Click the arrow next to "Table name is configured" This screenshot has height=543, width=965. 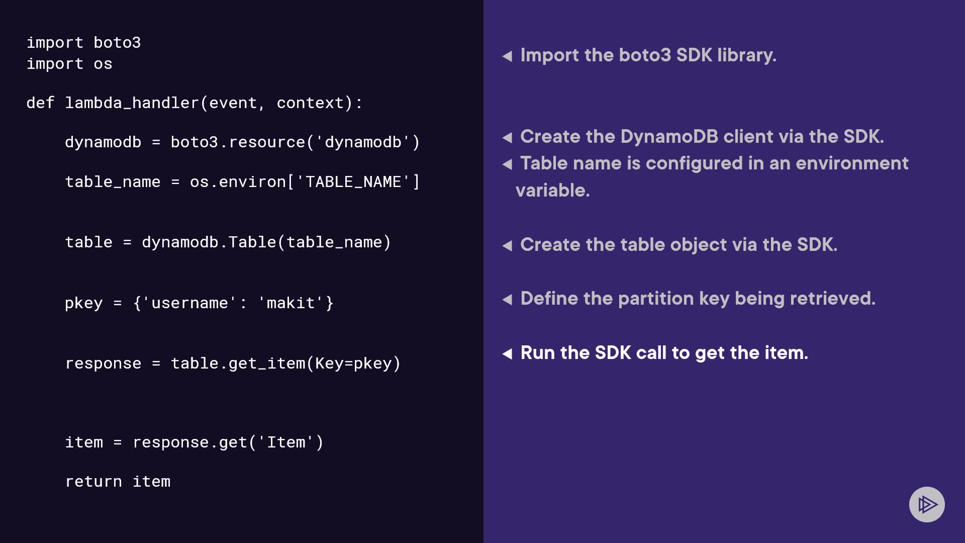[x=507, y=164]
